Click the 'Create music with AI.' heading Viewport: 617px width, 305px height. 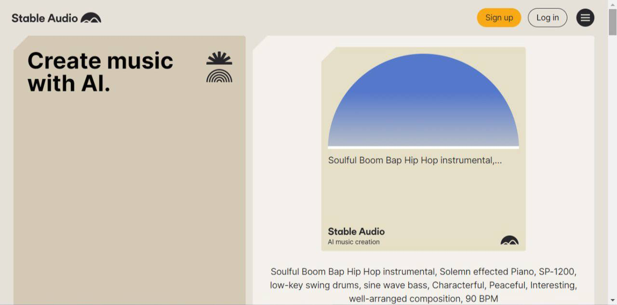(x=100, y=72)
